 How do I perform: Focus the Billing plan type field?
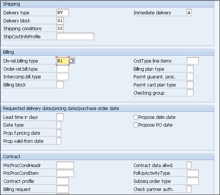pos(190,69)
